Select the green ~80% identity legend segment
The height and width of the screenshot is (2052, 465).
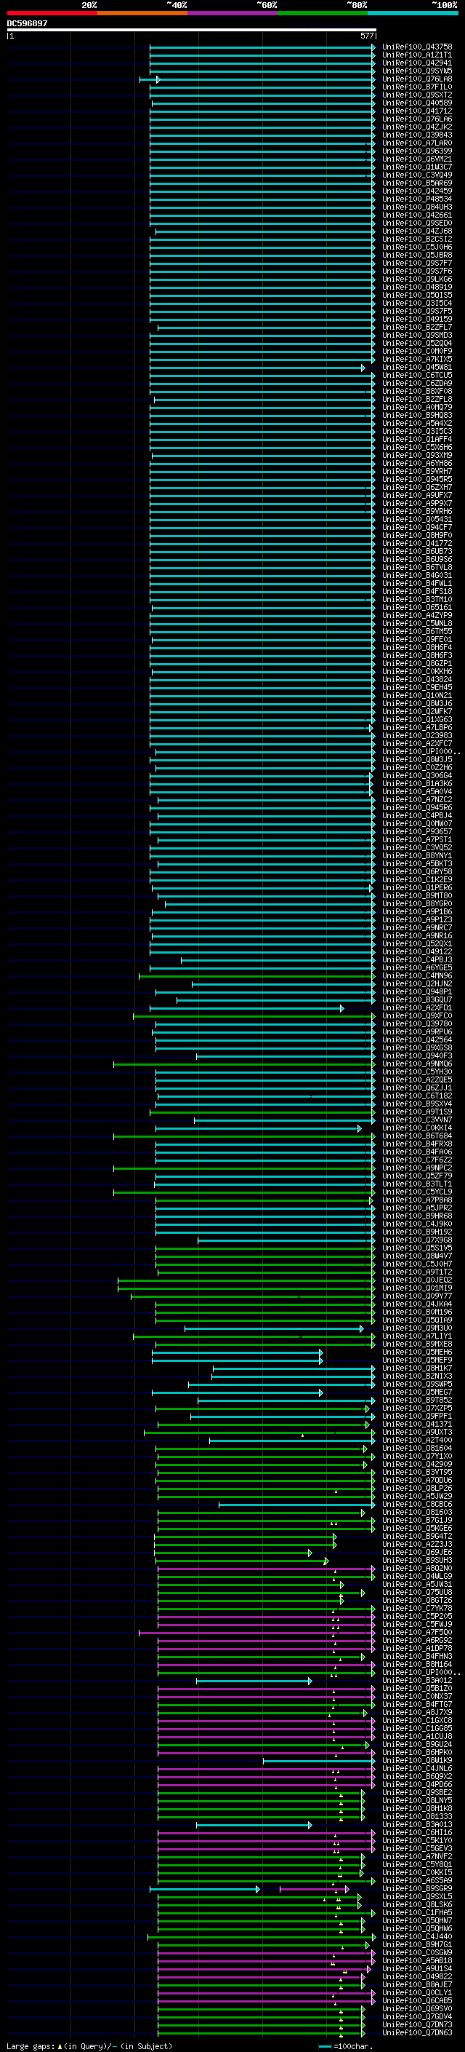pos(323,13)
